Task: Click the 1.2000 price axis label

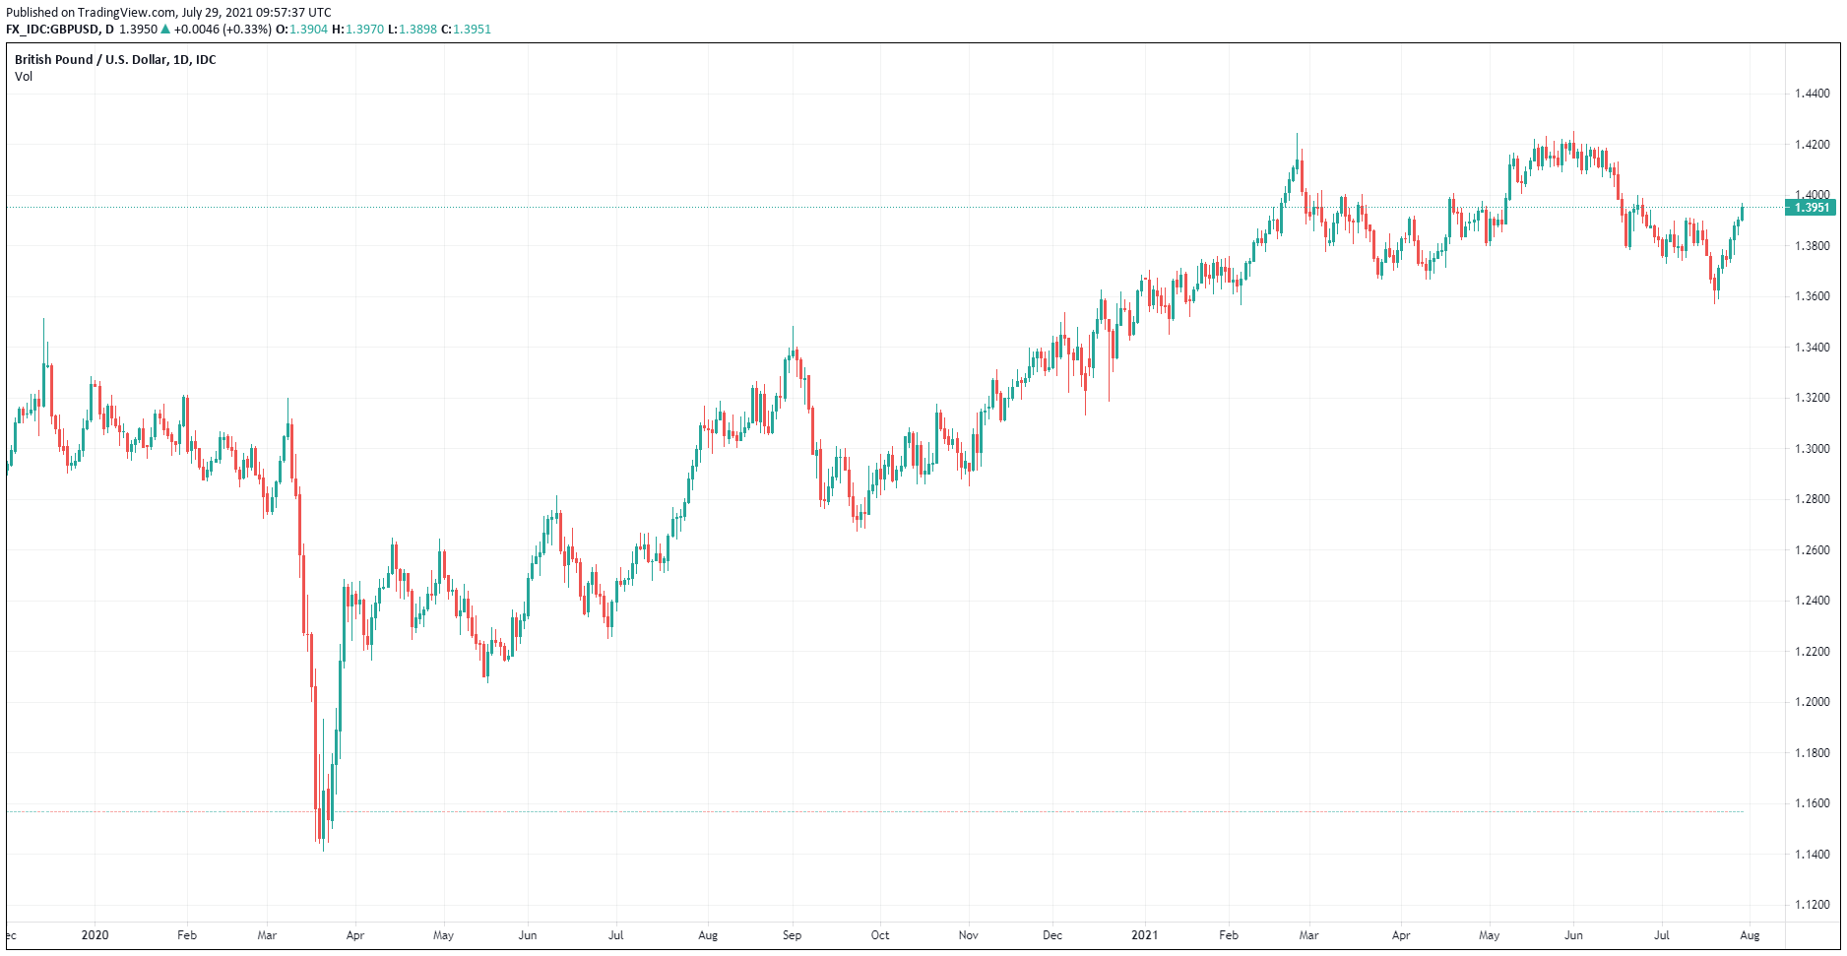Action: 1812,702
